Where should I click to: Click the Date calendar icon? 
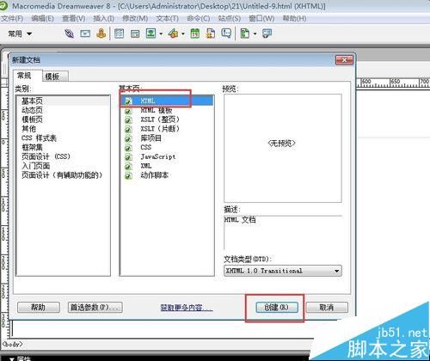(195, 34)
